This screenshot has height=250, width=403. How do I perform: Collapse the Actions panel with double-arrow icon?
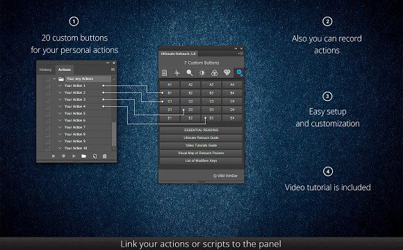[x=108, y=62]
